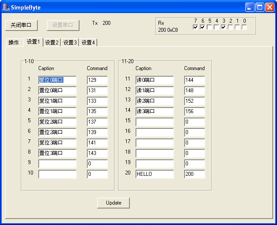Click the command field in row 16
This screenshot has width=277, height=225.
(x=195, y=132)
